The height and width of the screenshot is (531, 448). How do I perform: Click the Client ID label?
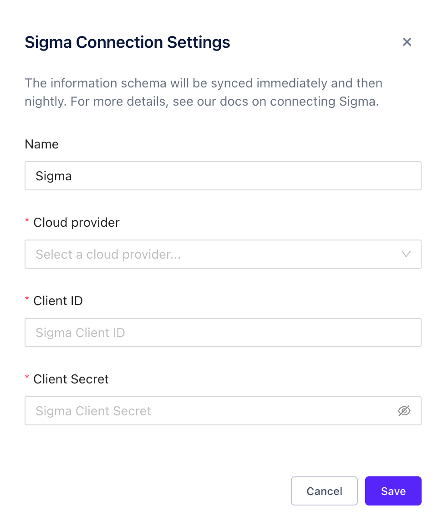point(58,301)
